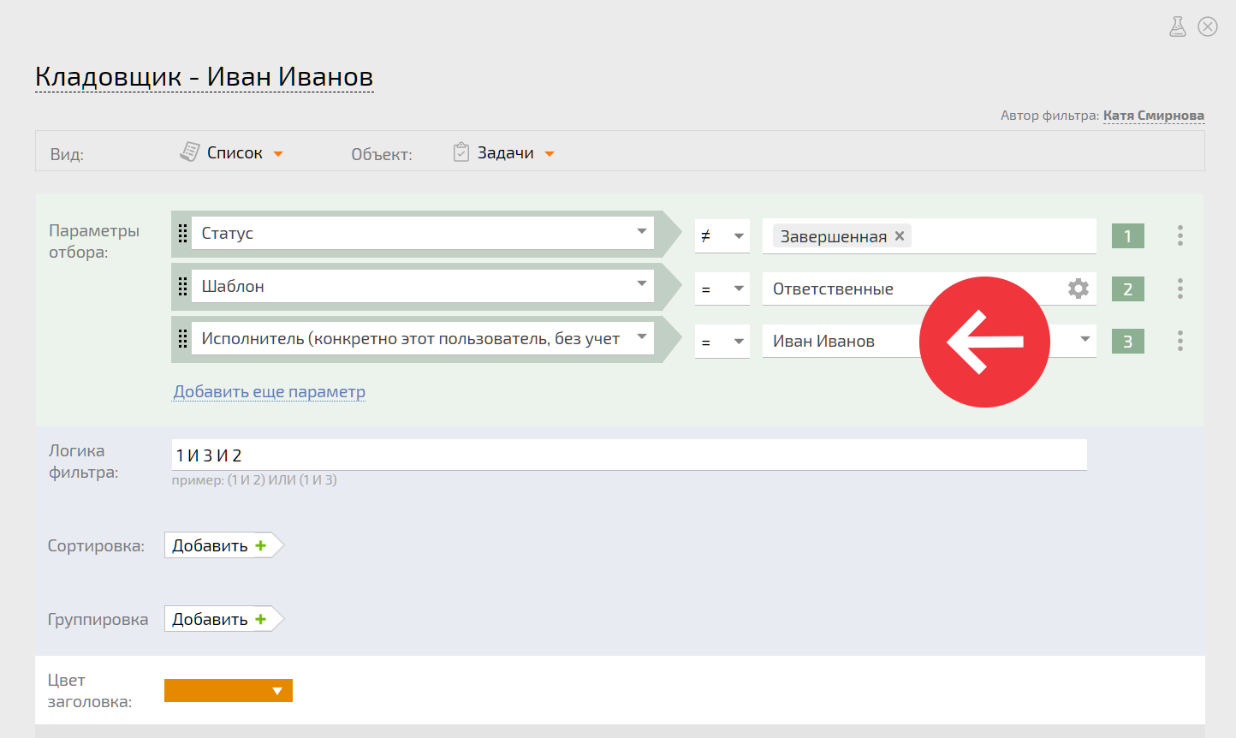The width and height of the screenshot is (1236, 738).
Task: Click the green plus in Сортировка Добавить
Action: (x=261, y=545)
